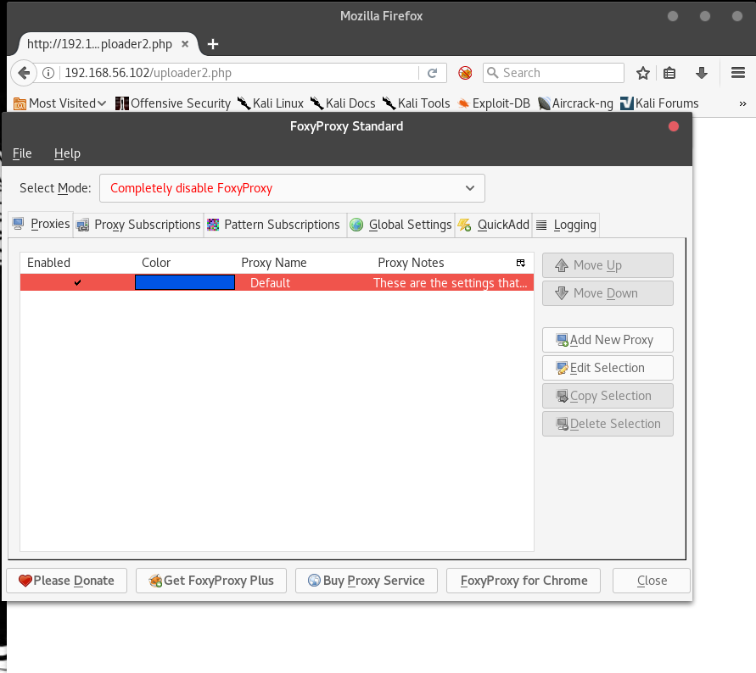
Task: Click the FoxyProxy icon in Firefox toolbar
Action: click(465, 73)
